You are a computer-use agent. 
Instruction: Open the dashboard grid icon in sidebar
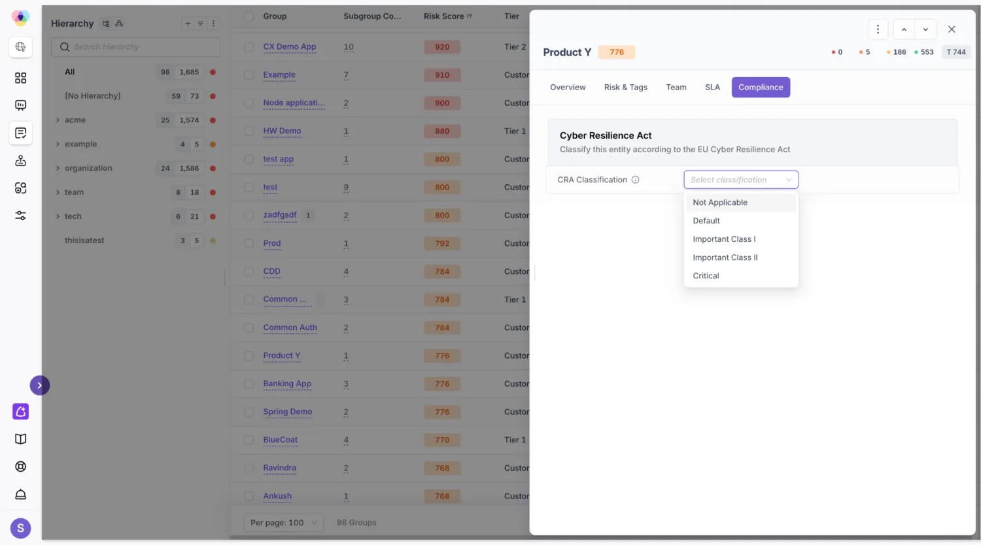(x=20, y=78)
